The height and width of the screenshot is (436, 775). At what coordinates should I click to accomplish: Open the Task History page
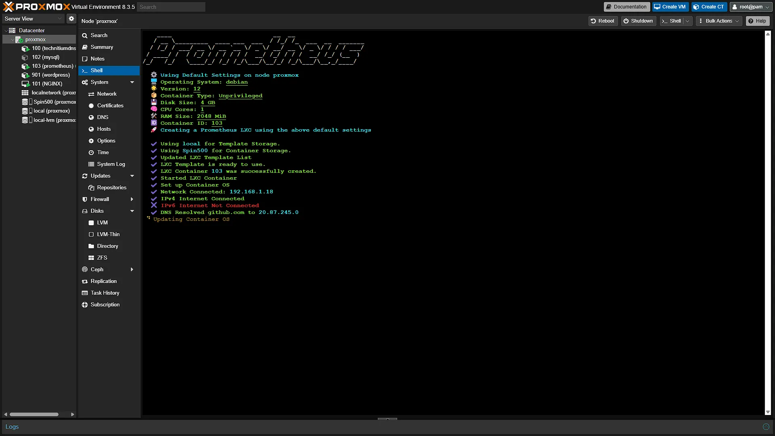(x=109, y=293)
